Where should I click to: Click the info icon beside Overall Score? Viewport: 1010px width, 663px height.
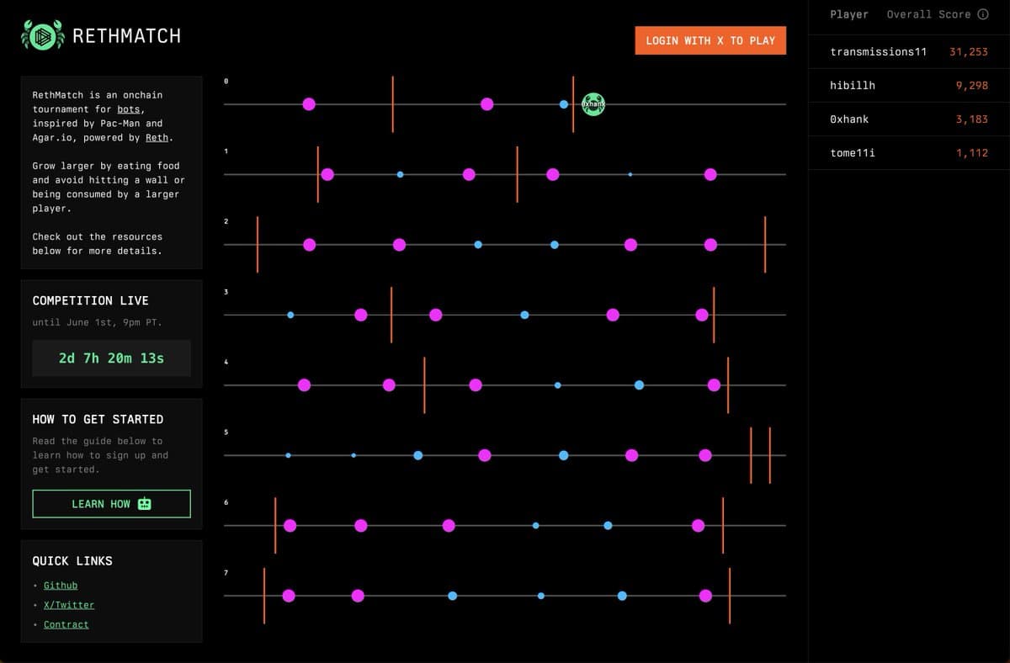pyautogui.click(x=982, y=14)
